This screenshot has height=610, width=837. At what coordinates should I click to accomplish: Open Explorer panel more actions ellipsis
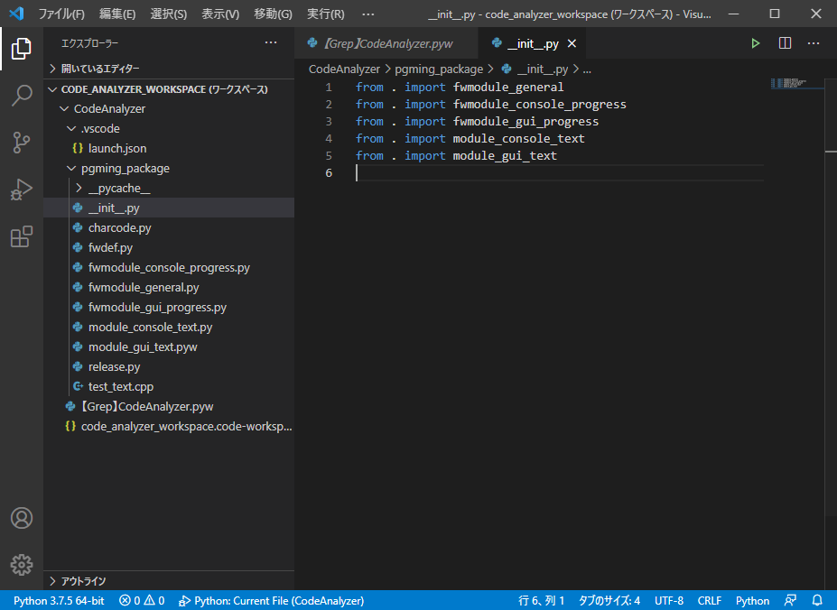click(271, 42)
